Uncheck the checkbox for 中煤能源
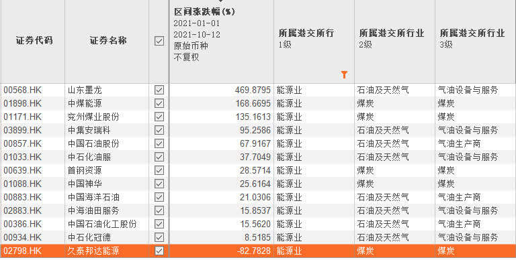 point(159,103)
